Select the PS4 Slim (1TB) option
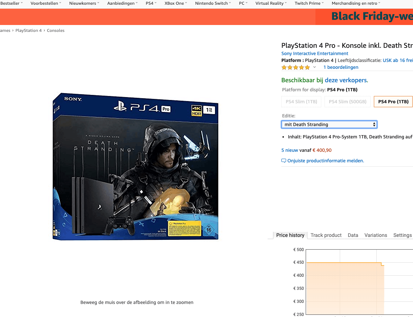 coord(301,101)
